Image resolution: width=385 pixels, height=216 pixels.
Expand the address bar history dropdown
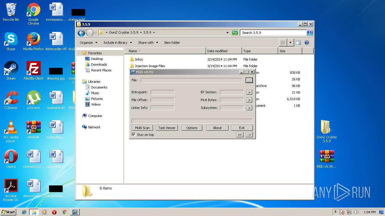pos(227,33)
